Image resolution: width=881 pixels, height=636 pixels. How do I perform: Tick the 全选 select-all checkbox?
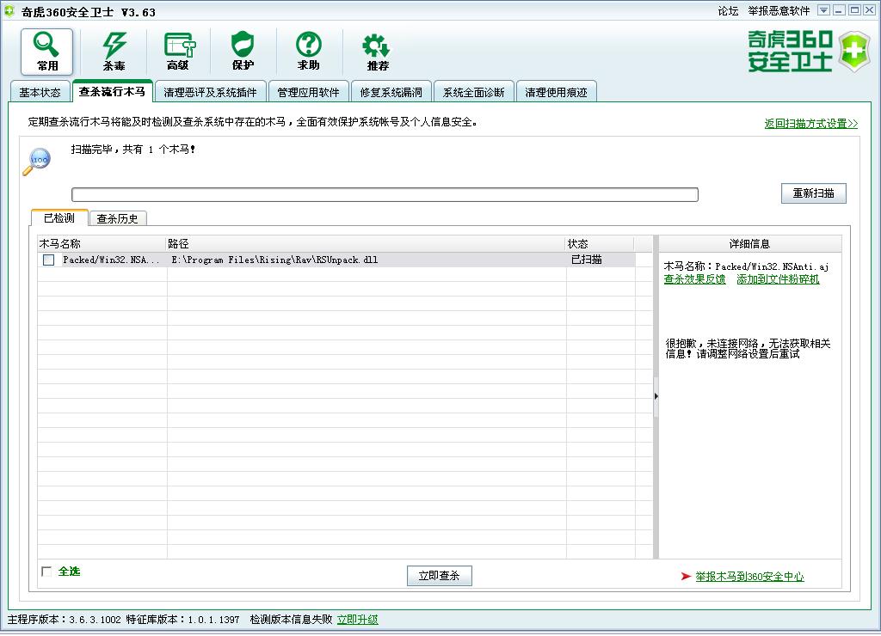pyautogui.click(x=46, y=572)
